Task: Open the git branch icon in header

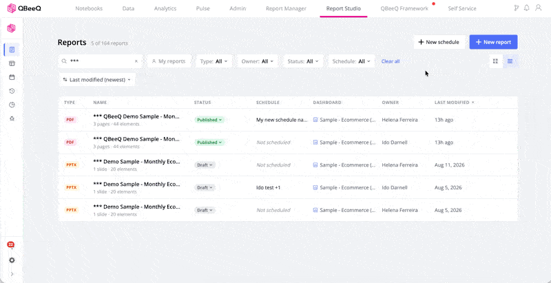Action: 516,8
